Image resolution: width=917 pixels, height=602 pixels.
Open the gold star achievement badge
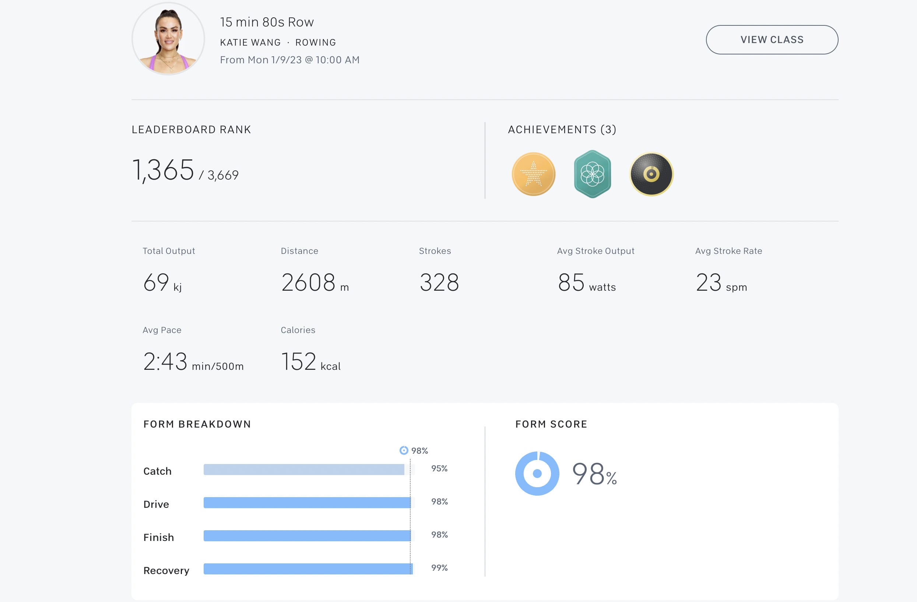click(x=534, y=174)
